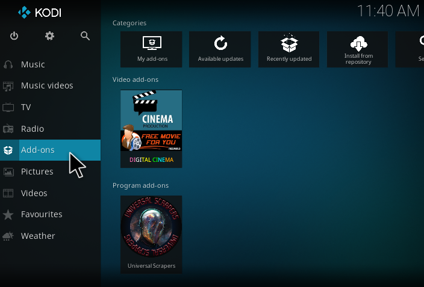This screenshot has width=424, height=287.
Task: Click the Video add-ons heading
Action: click(136, 79)
